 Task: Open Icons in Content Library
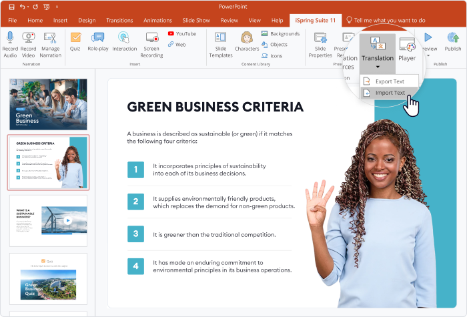tap(272, 55)
